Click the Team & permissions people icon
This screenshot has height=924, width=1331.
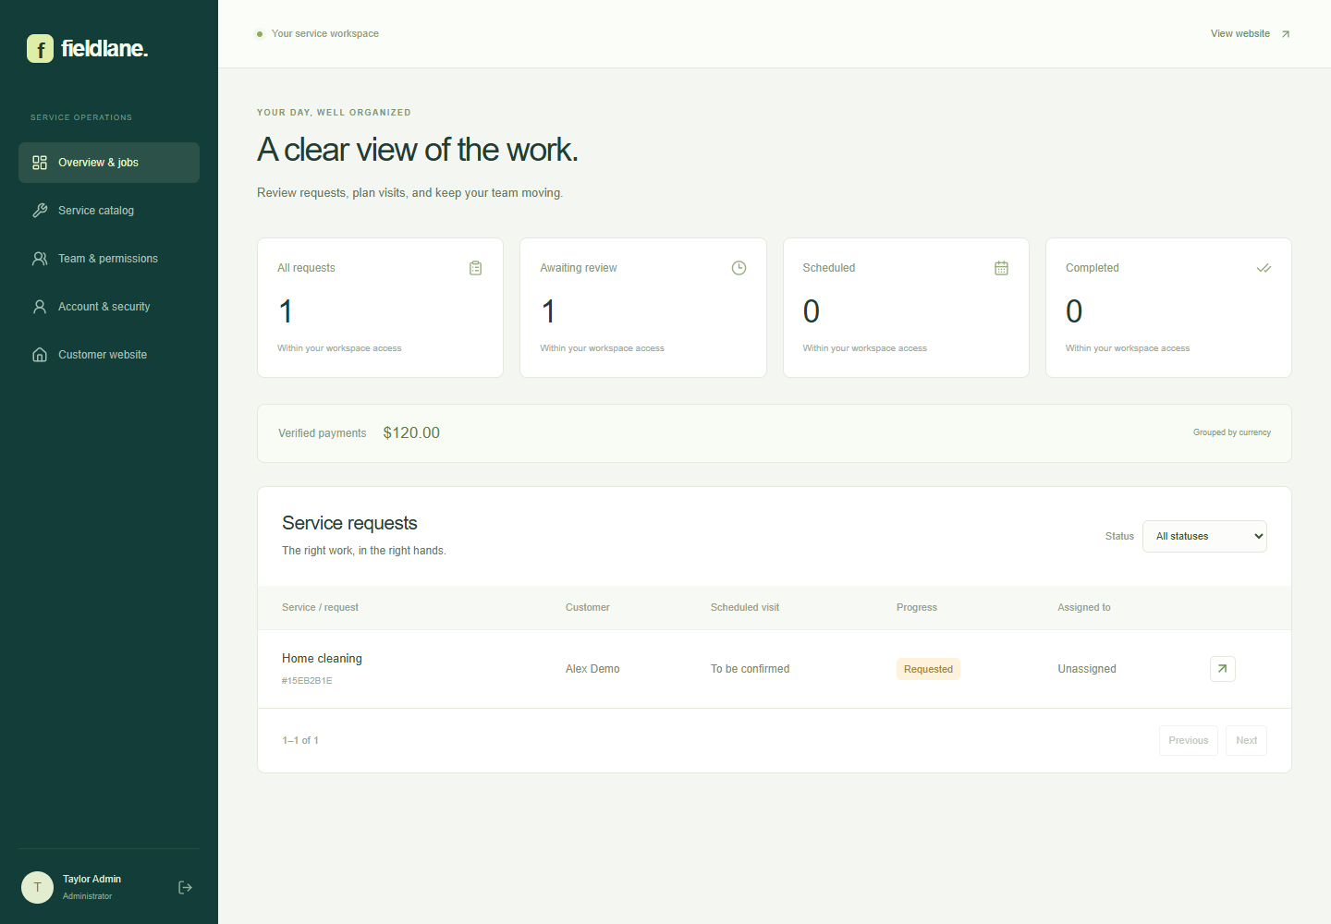tap(40, 259)
